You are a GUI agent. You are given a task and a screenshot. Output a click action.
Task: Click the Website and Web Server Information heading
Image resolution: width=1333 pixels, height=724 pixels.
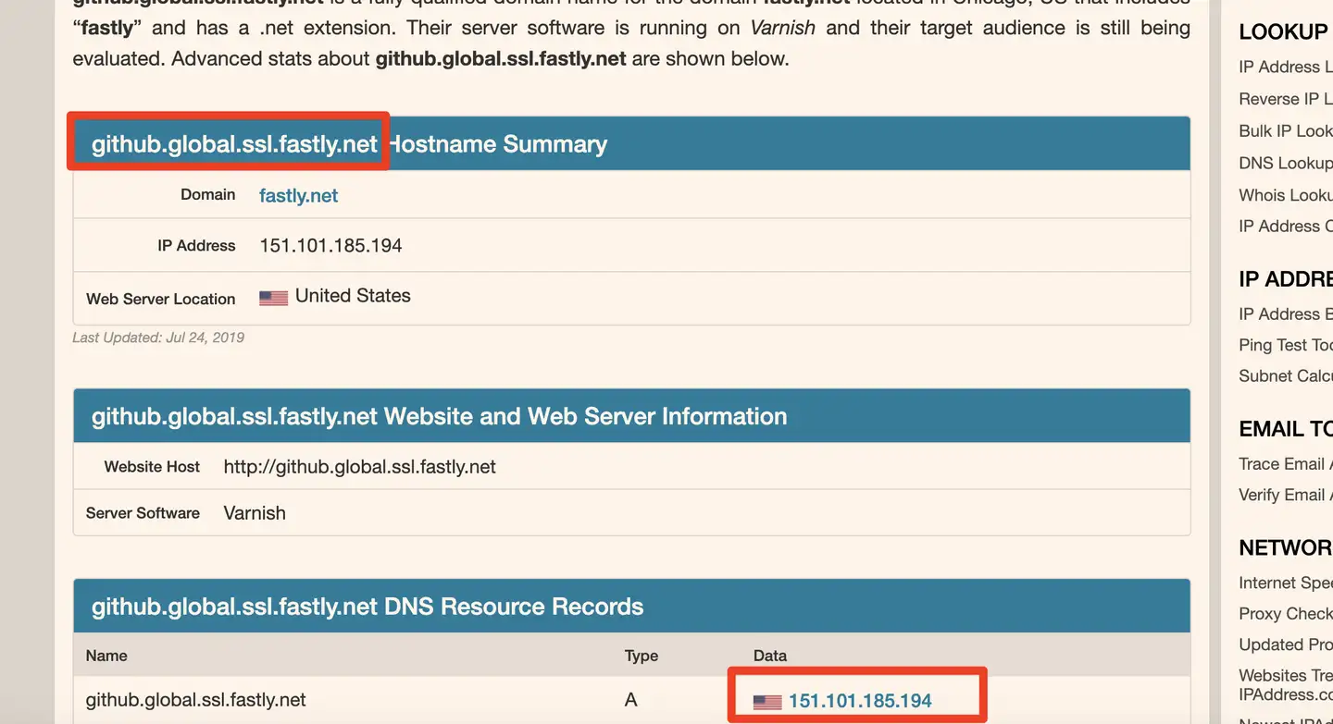[x=439, y=416]
